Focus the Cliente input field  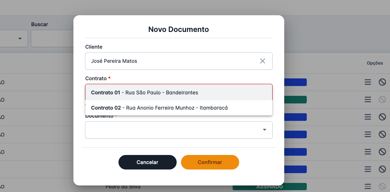(171, 61)
